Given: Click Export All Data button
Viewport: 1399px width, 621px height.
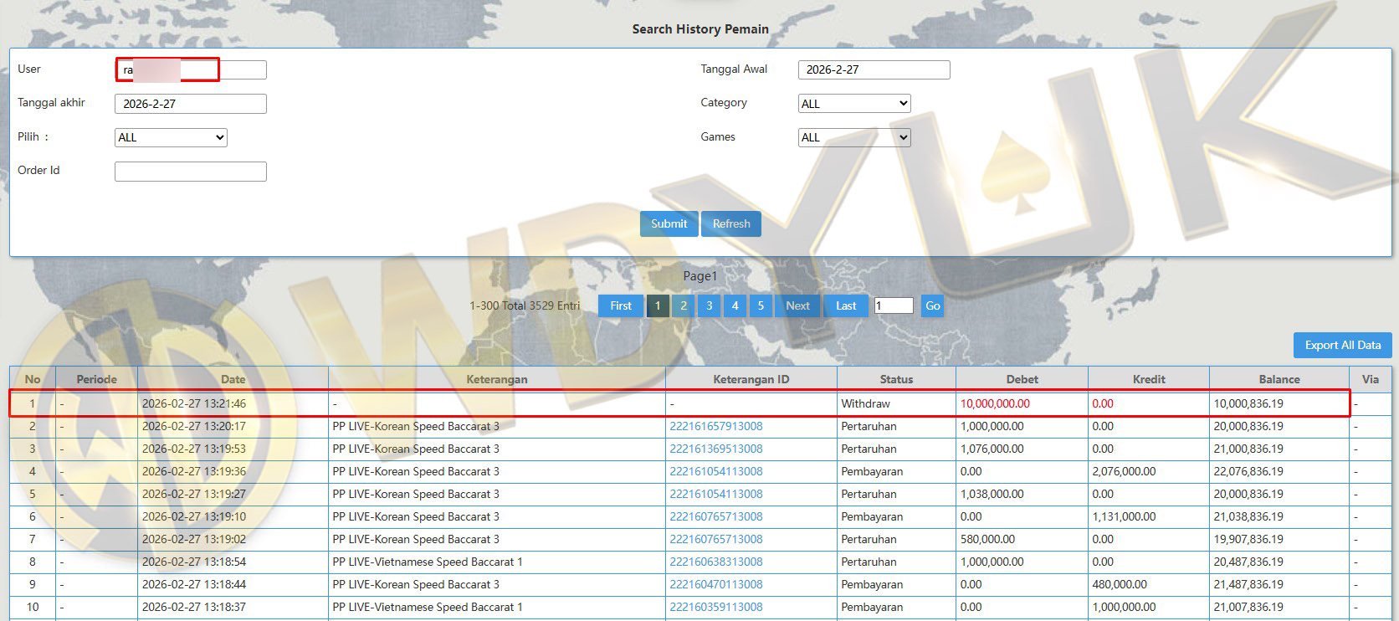Looking at the screenshot, I should 1342,345.
